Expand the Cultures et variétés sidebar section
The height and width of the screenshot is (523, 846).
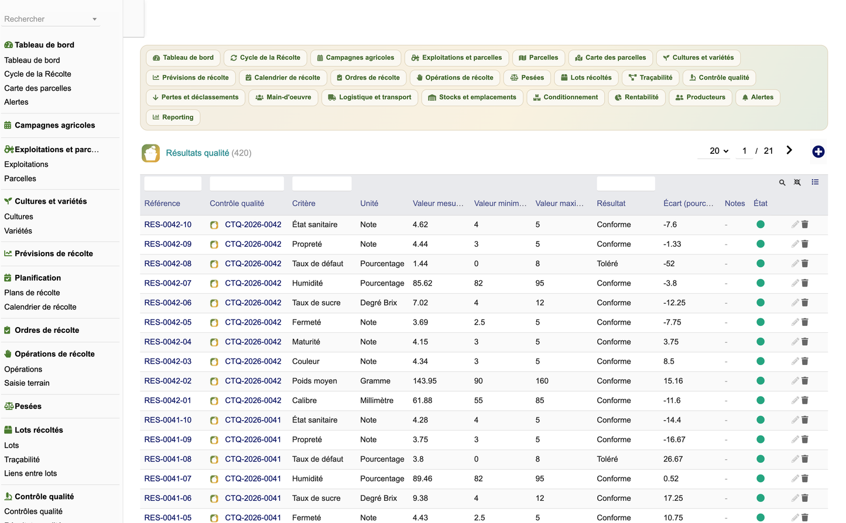coord(50,201)
